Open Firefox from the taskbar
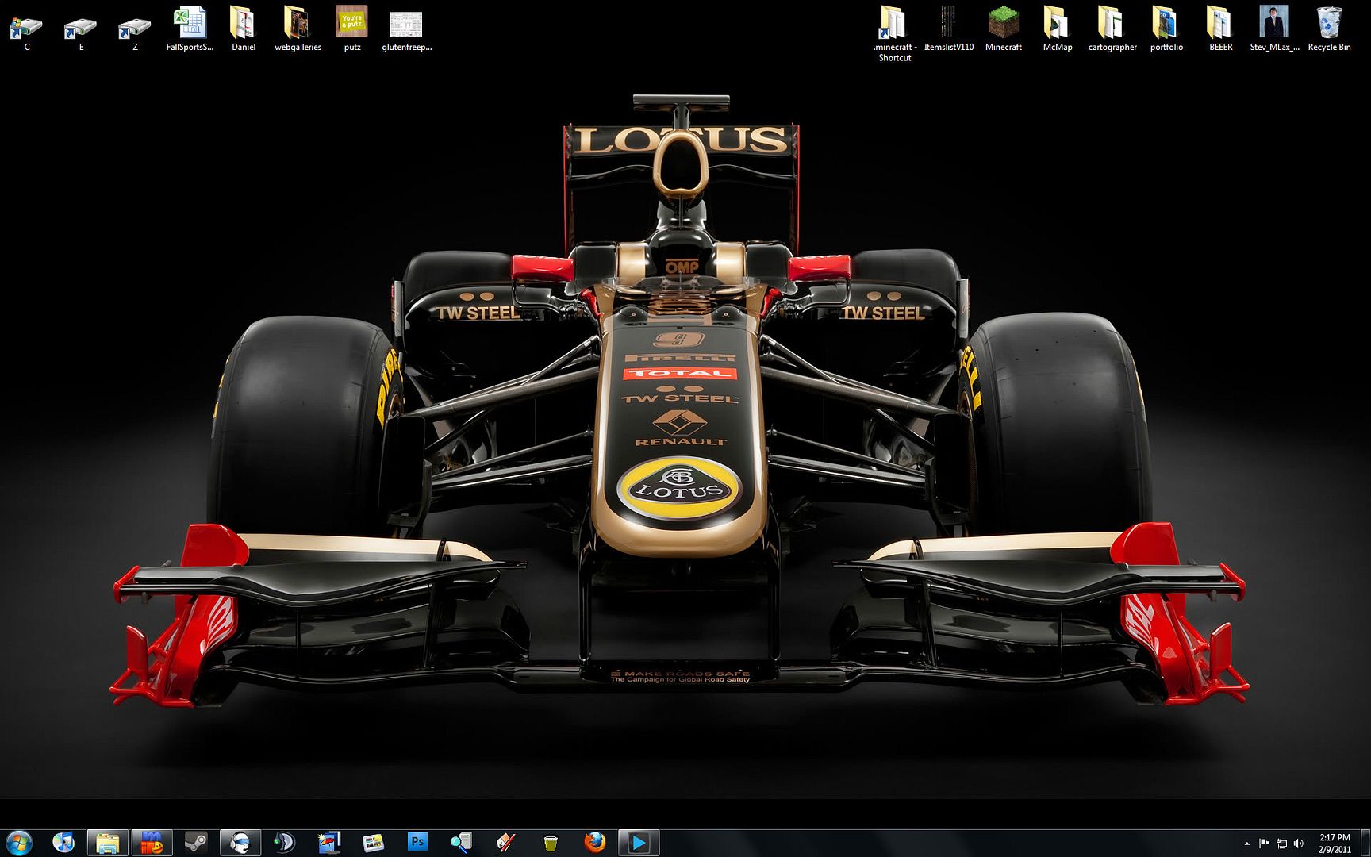Viewport: 1371px width, 857px height. click(x=594, y=842)
